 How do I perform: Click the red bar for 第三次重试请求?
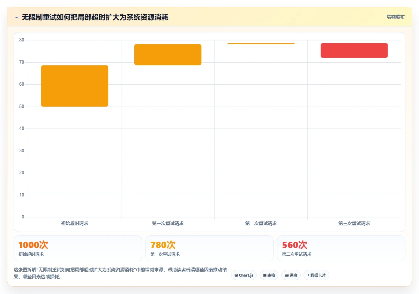[x=354, y=51]
